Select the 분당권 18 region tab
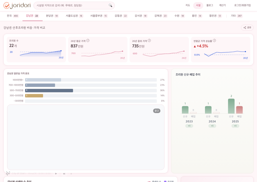The height and width of the screenshot is (182, 257). coord(52,16)
